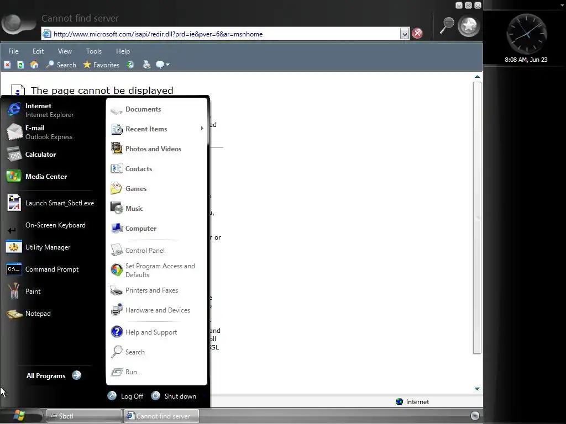Screen dimensions: 566x424
Task: Click the Log Off button
Action: [125, 396]
